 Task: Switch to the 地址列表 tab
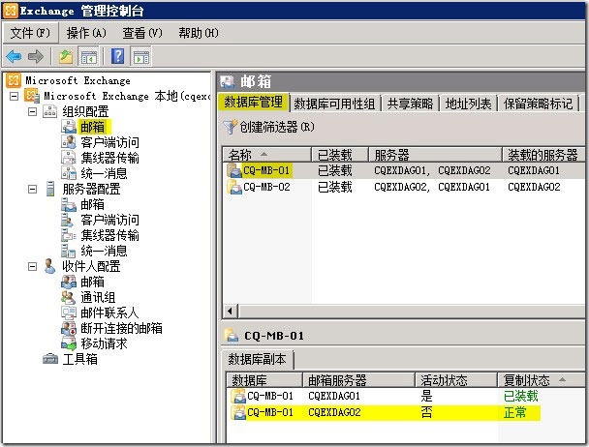pos(468,104)
